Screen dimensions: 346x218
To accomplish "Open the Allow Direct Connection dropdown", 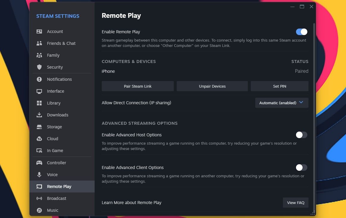I will tap(281, 102).
